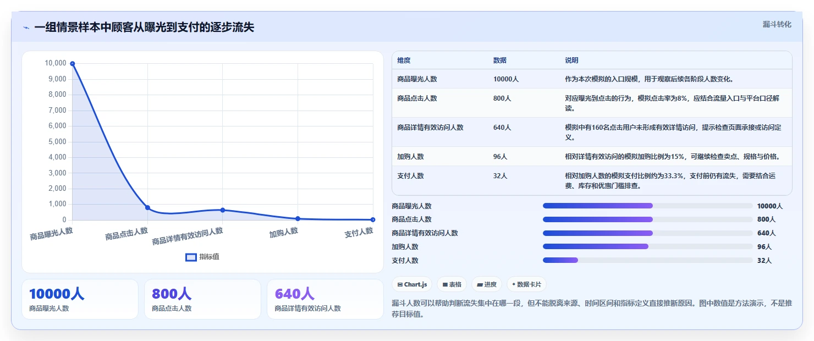Image resolution: width=814 pixels, height=341 pixels.
Task: Click the 10000人 value beside the progress bar
Action: point(770,206)
